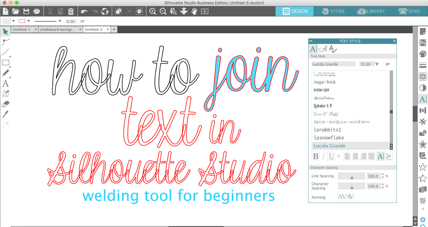Save the document with the floppy disk icon
Image resolution: width=428 pixels, height=227 pixels.
click(26, 11)
